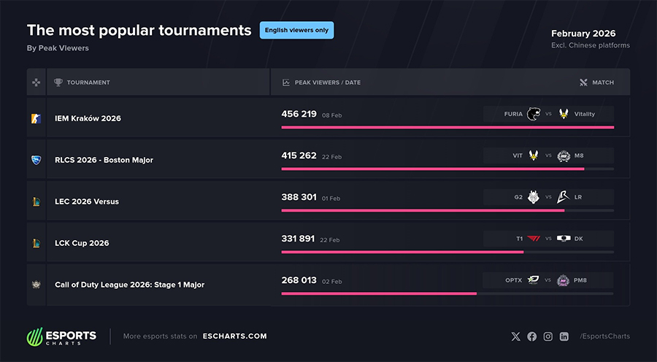Click the Rocket League game icon
657x362 pixels.
36,160
